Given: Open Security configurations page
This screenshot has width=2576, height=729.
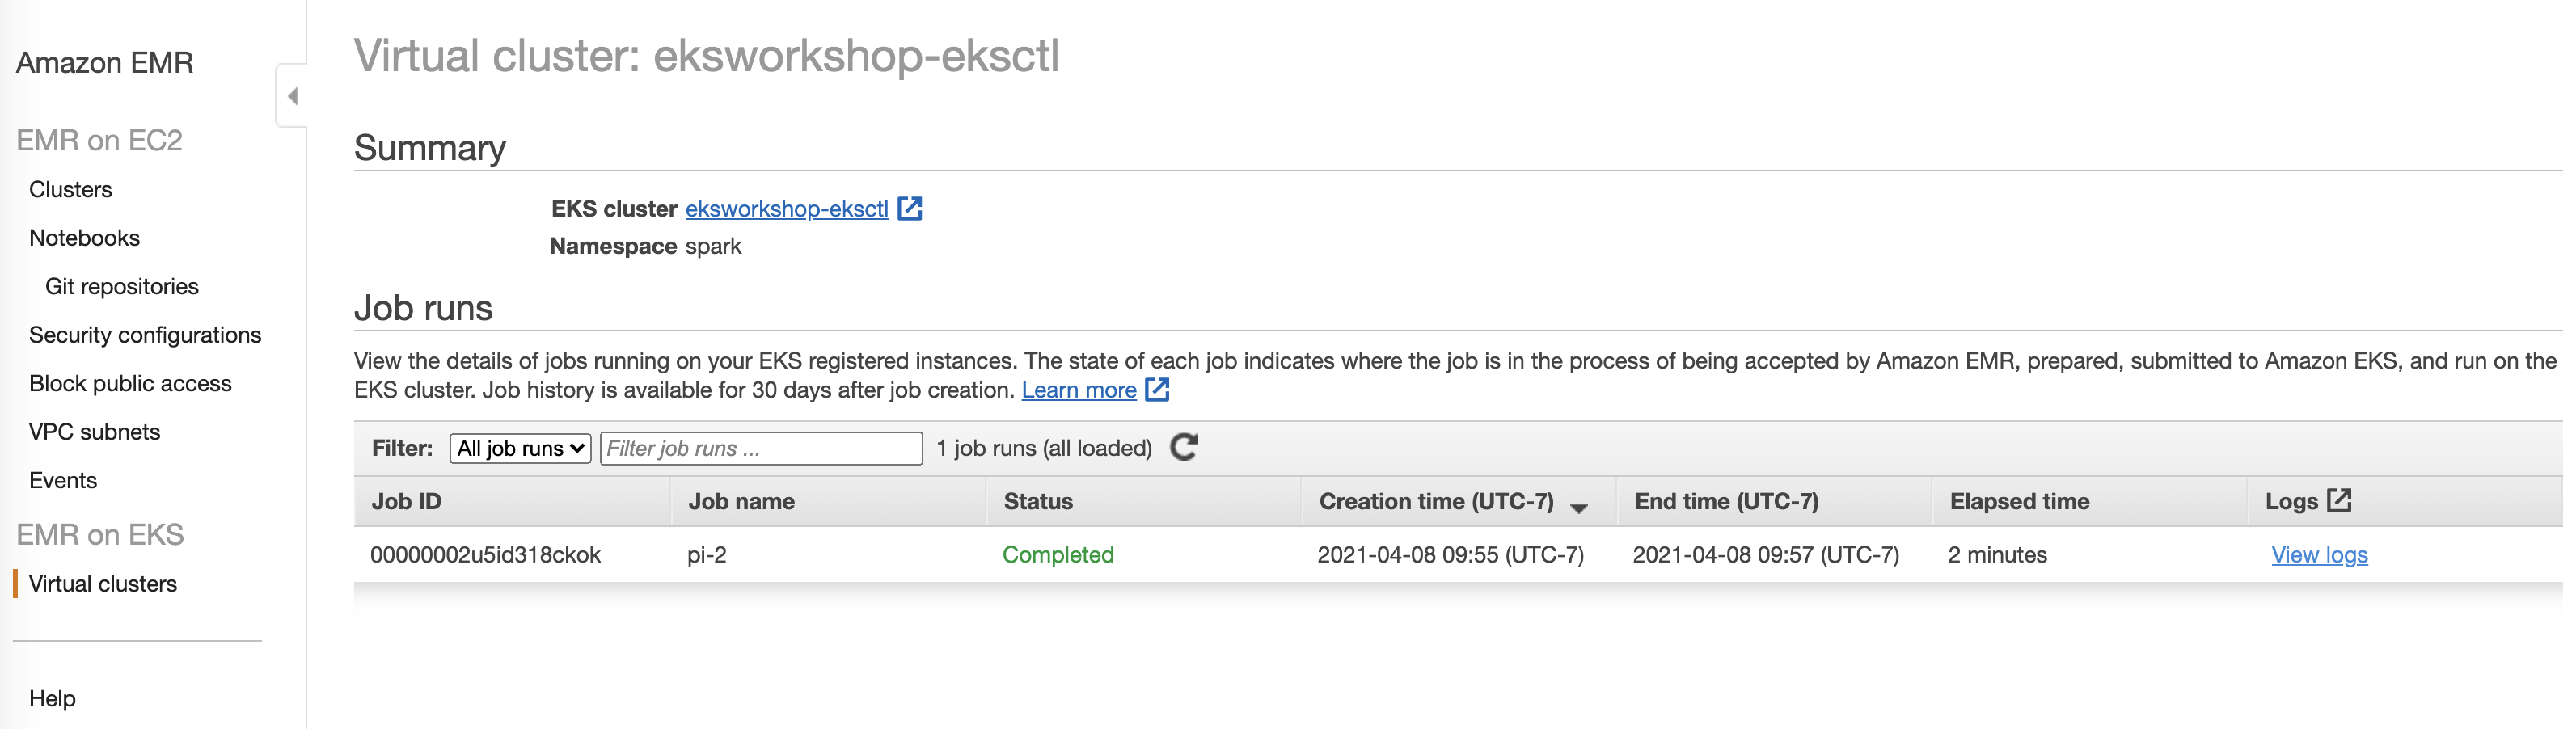Looking at the screenshot, I should pyautogui.click(x=145, y=335).
